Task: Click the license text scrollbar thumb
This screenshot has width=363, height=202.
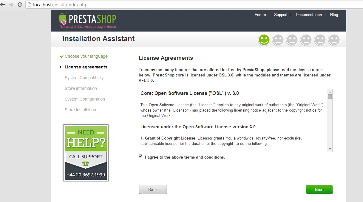Action: (330, 97)
